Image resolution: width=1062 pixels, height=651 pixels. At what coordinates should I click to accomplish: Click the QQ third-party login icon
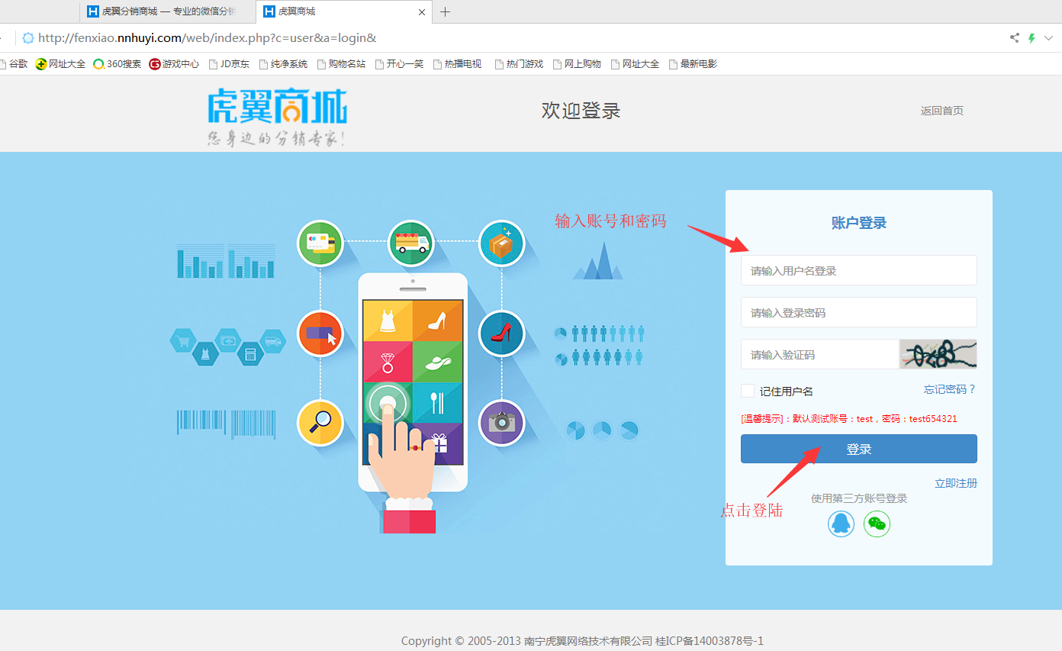(841, 524)
